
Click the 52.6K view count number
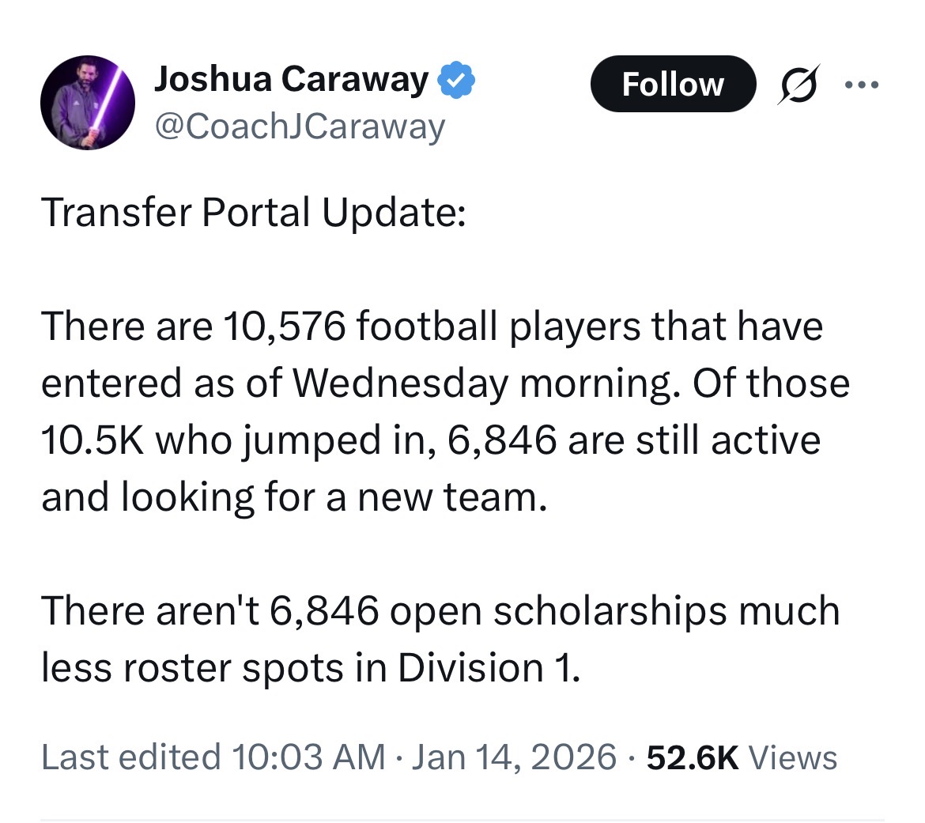click(693, 757)
